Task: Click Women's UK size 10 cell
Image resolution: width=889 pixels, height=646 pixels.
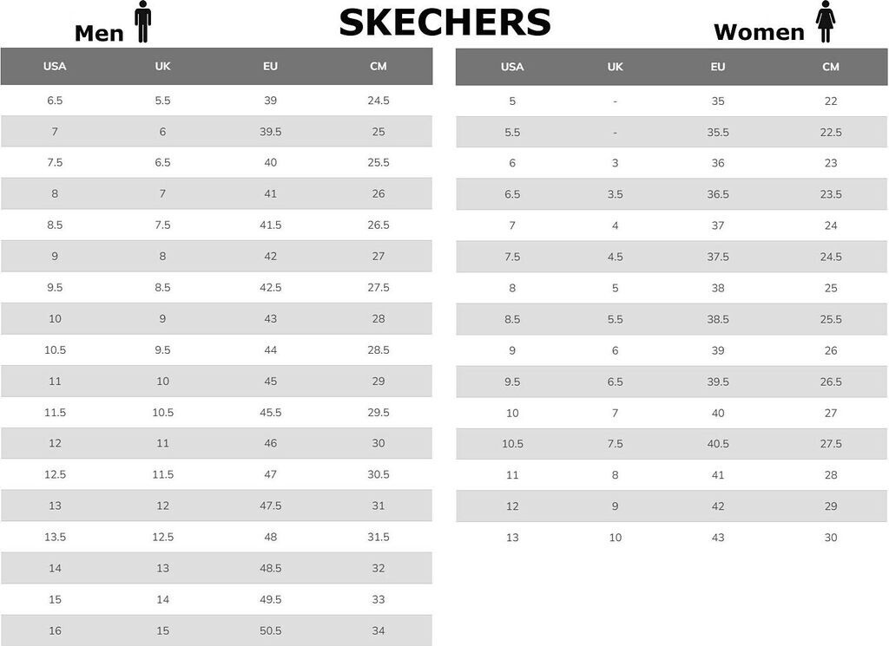Action: (616, 538)
